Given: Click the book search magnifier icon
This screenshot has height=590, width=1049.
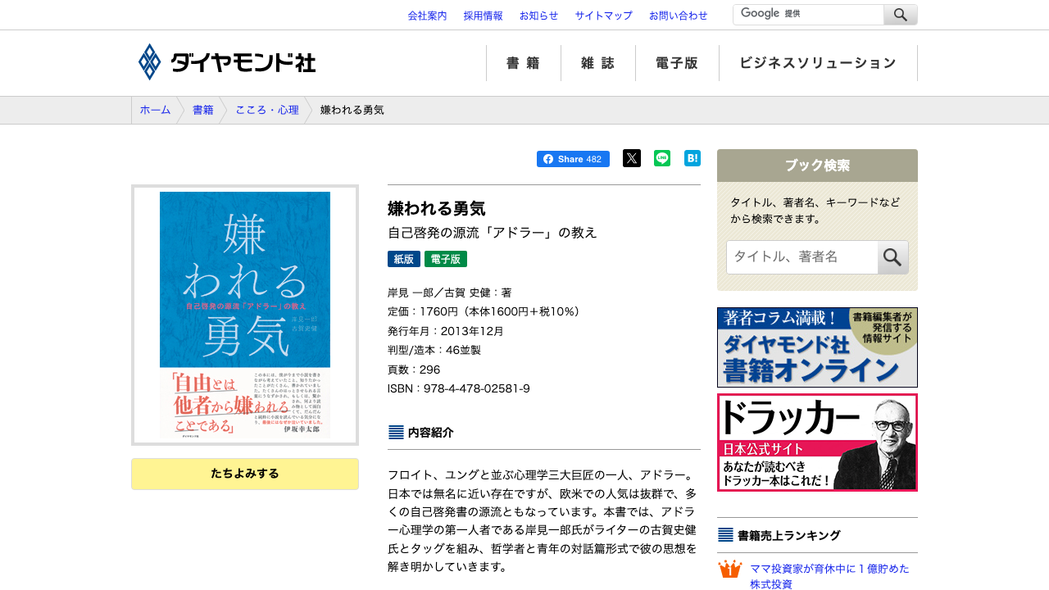Looking at the screenshot, I should (x=892, y=257).
